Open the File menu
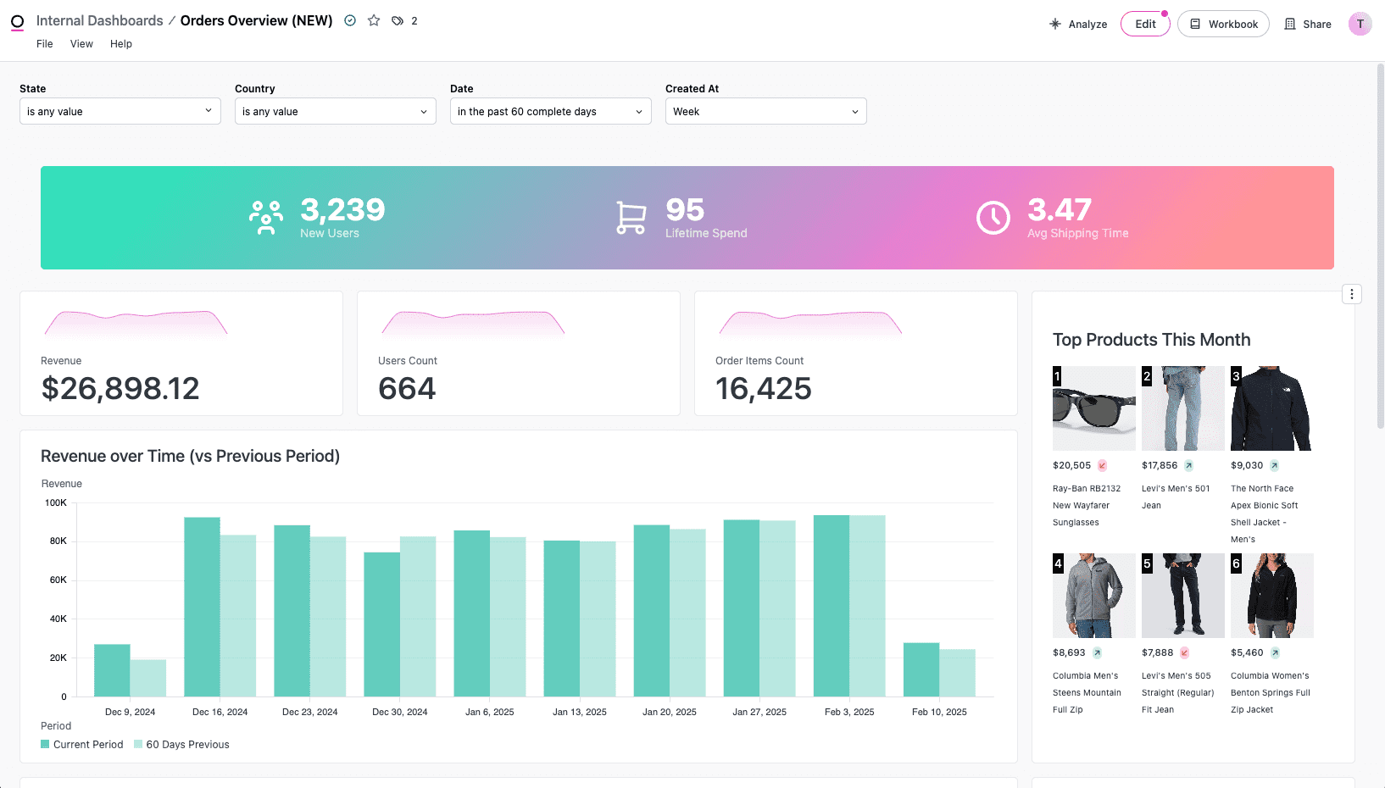1385x788 pixels. tap(44, 43)
